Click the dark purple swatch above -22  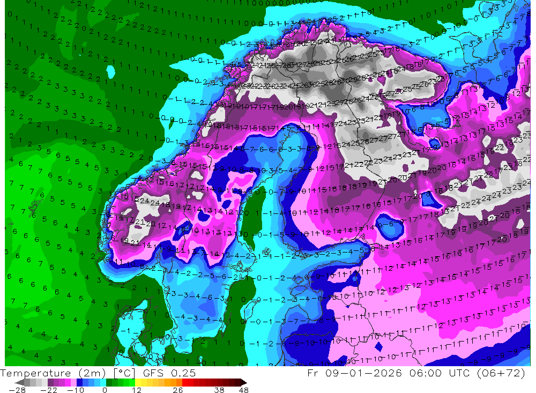(50, 382)
